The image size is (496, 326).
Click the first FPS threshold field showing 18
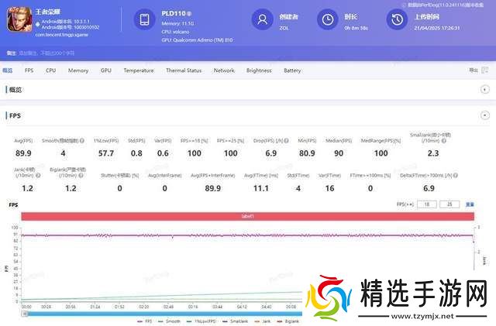click(x=427, y=204)
